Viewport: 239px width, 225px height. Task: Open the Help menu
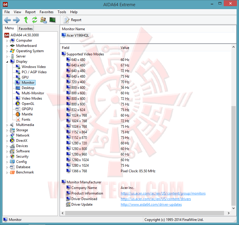(74, 12)
